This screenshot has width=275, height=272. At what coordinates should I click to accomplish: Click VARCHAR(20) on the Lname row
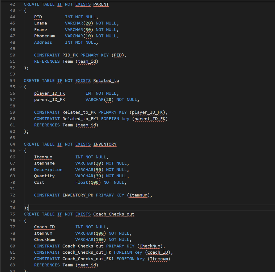[79, 23]
